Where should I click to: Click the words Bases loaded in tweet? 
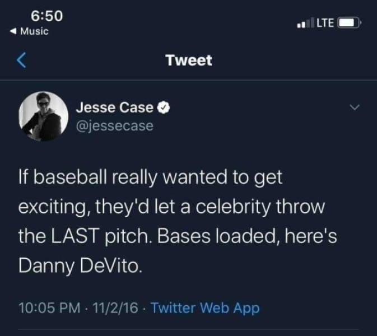tap(200, 236)
